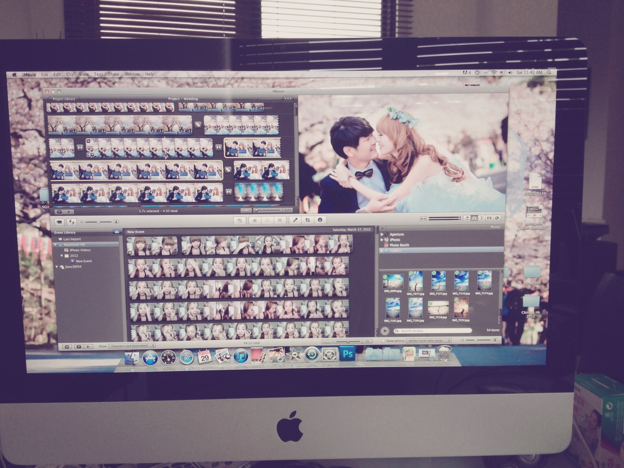Adjust the thumbnail size slider near camera button
Screen dimensions: 624x468
point(99,222)
